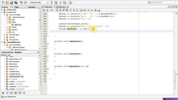Toggle Show Non-Public Members lock filter
This screenshot has width=178, height=100.
pos(16,93)
